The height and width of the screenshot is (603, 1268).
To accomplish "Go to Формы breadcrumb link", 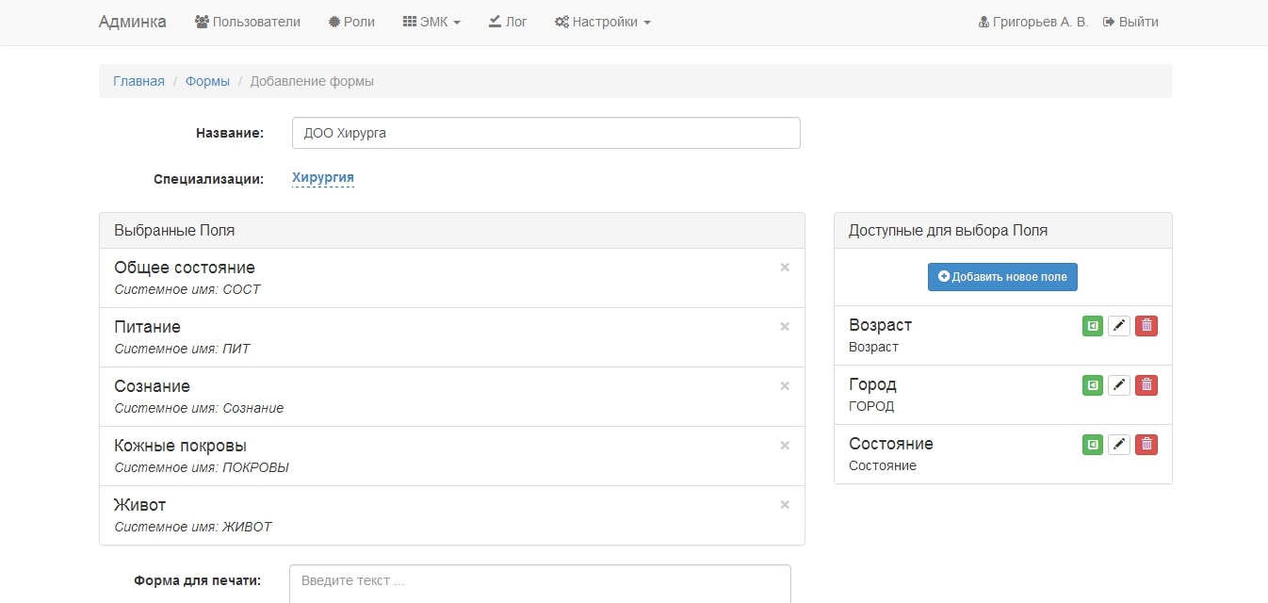I will click(207, 81).
